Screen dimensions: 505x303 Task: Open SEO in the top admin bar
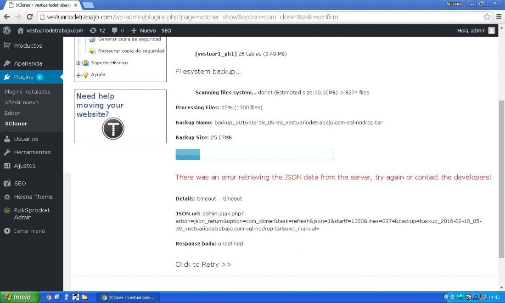[x=166, y=30]
